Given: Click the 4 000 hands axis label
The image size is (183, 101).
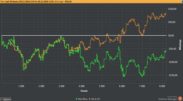Looking at the screenshot, I should (82, 86).
